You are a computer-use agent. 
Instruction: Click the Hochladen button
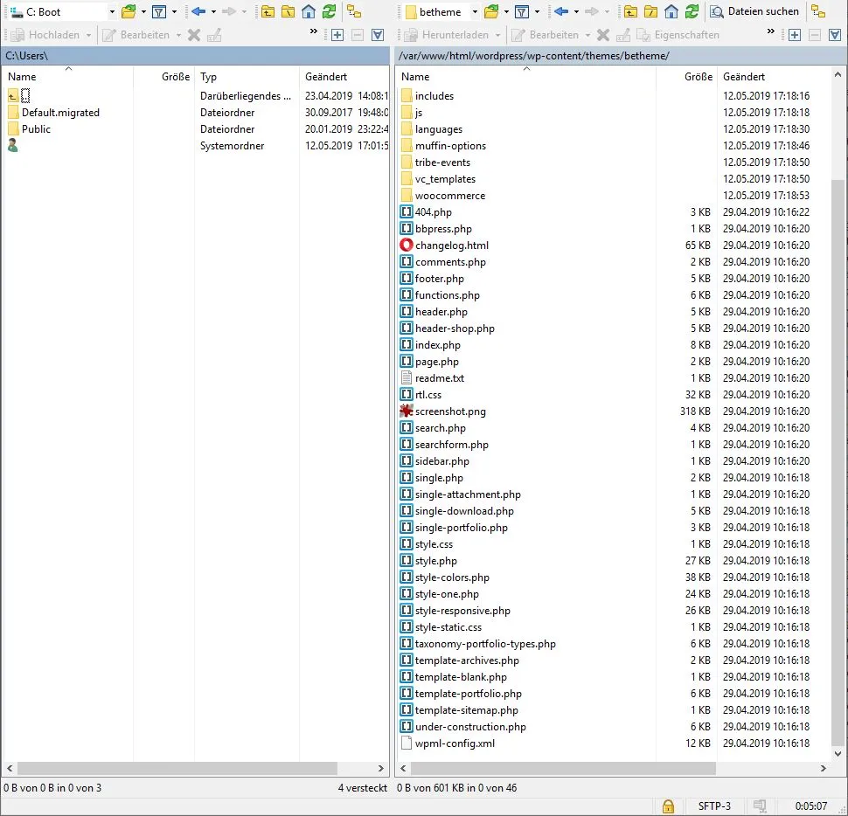[x=45, y=35]
